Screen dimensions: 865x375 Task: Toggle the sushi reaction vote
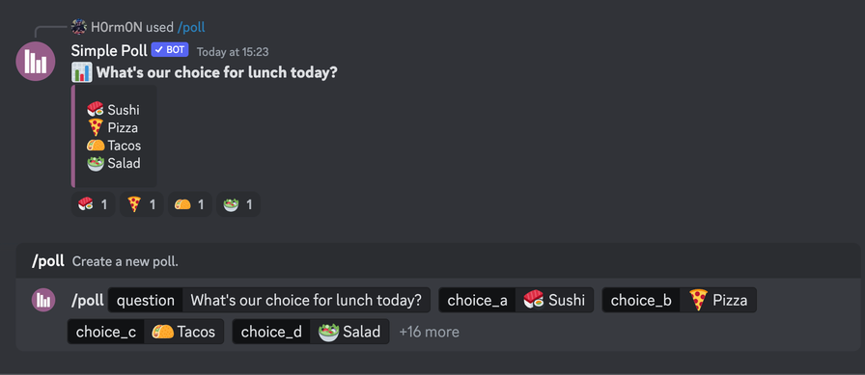(94, 204)
